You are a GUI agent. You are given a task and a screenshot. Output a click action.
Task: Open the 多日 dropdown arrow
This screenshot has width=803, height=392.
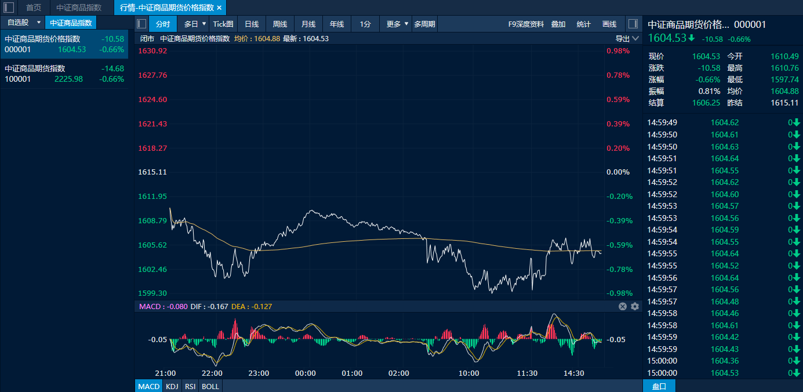204,24
